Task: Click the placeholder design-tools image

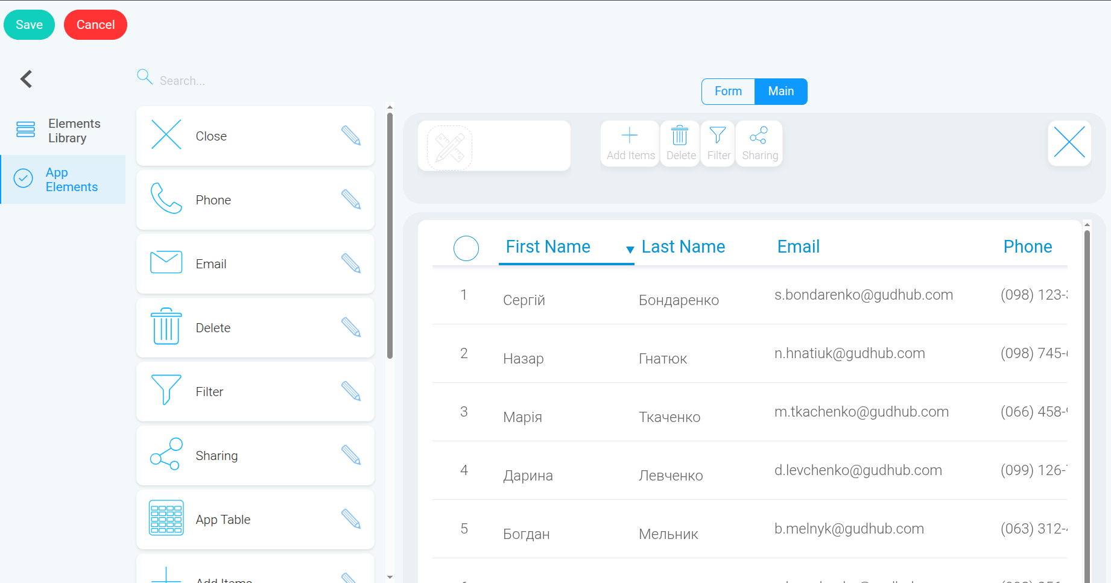Action: click(x=449, y=148)
